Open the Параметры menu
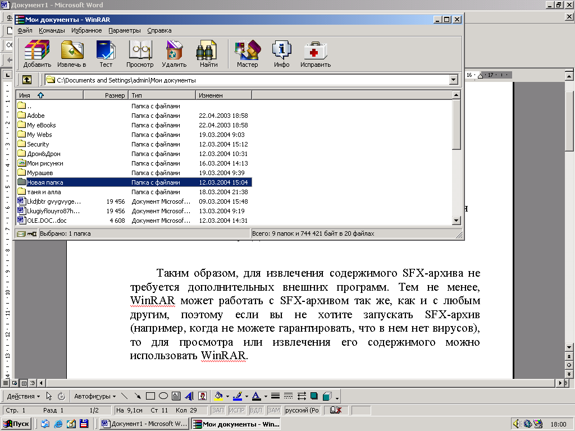This screenshot has height=431, width=575. 124,30
